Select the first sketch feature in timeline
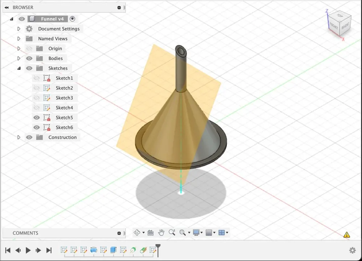The height and width of the screenshot is (261, 362). click(x=64, y=250)
